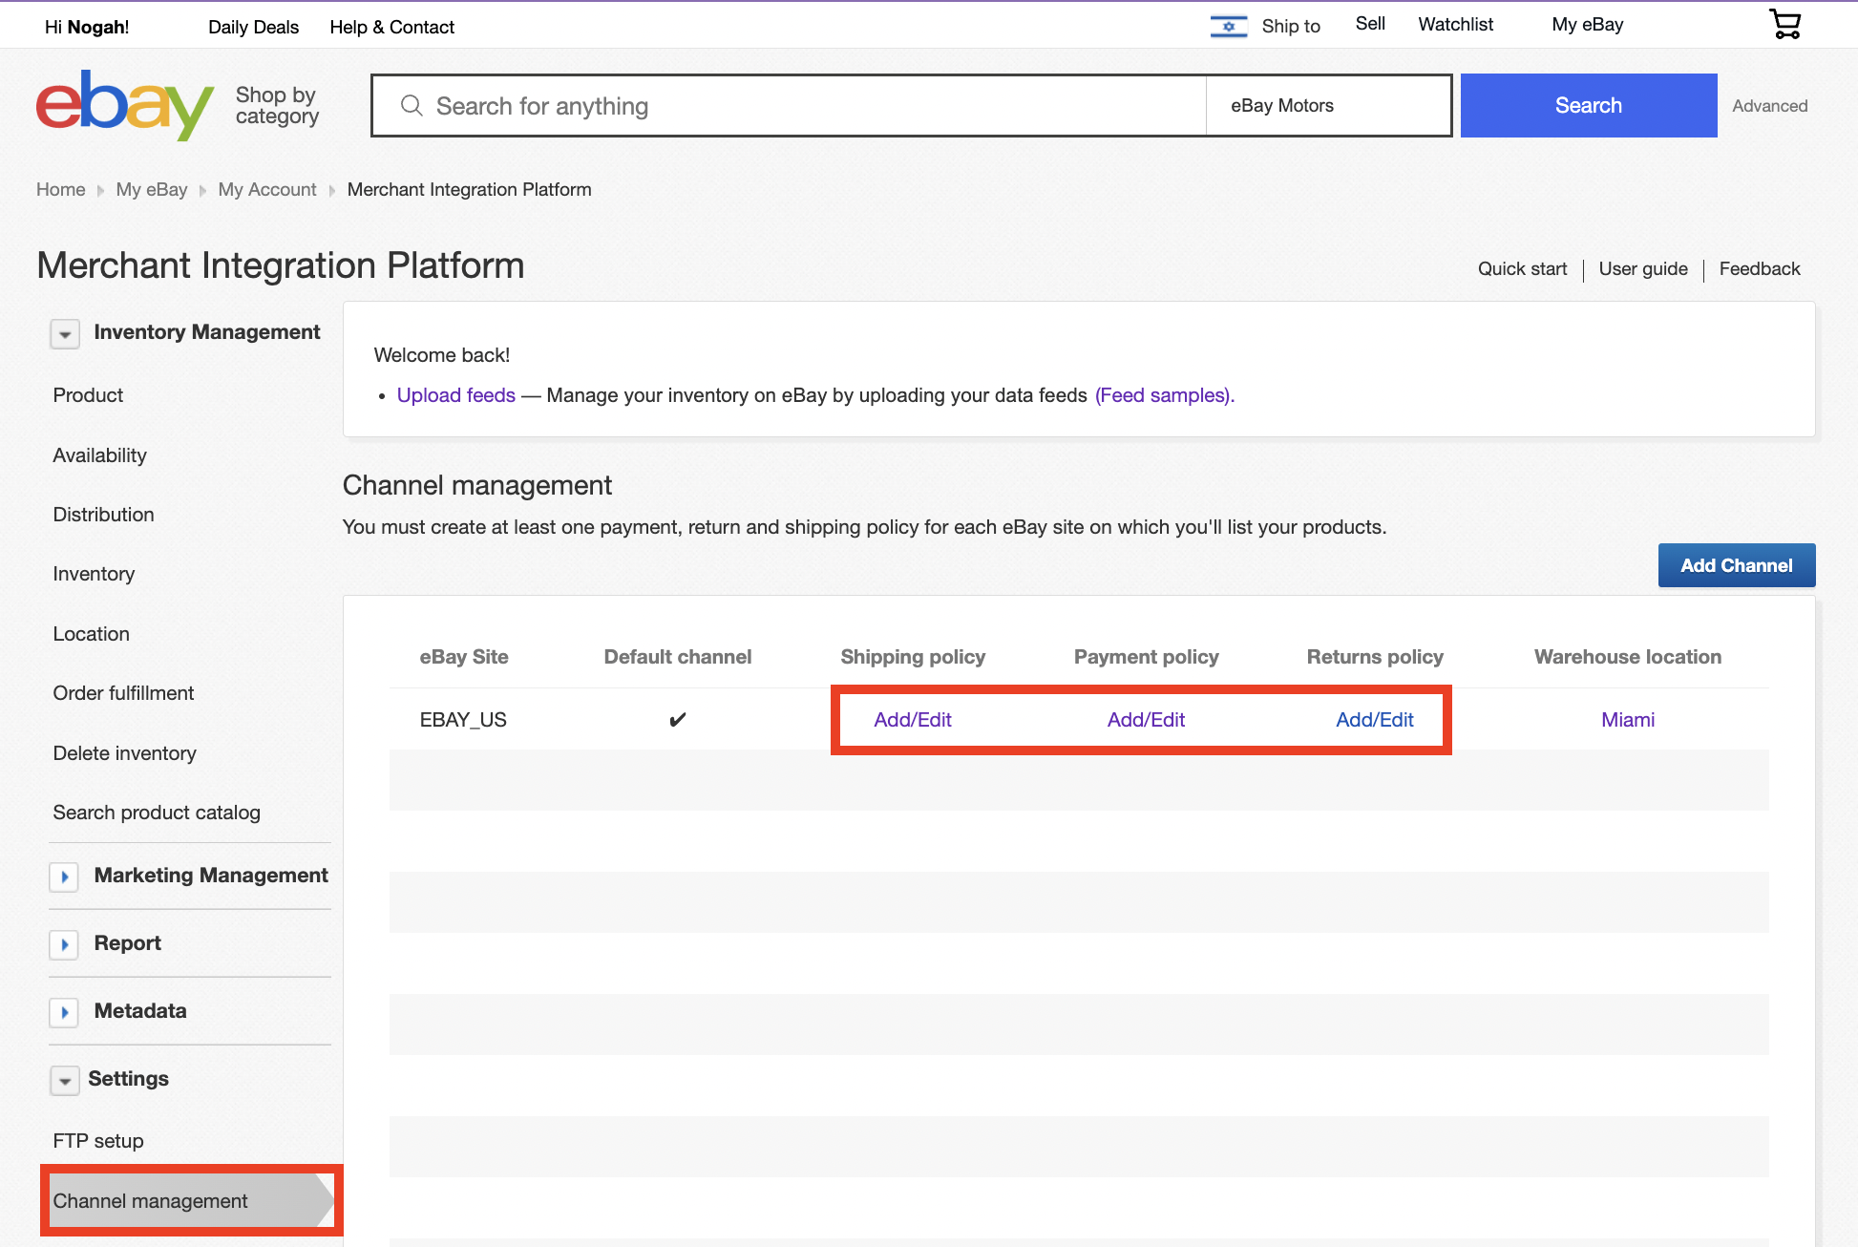Click the Ship to text
Image resolution: width=1858 pixels, height=1247 pixels.
click(1291, 26)
